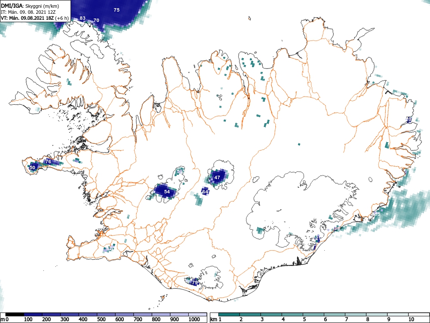Click the value label "75" in the dark blue area
This screenshot has height=323, width=430.
[x=117, y=10]
